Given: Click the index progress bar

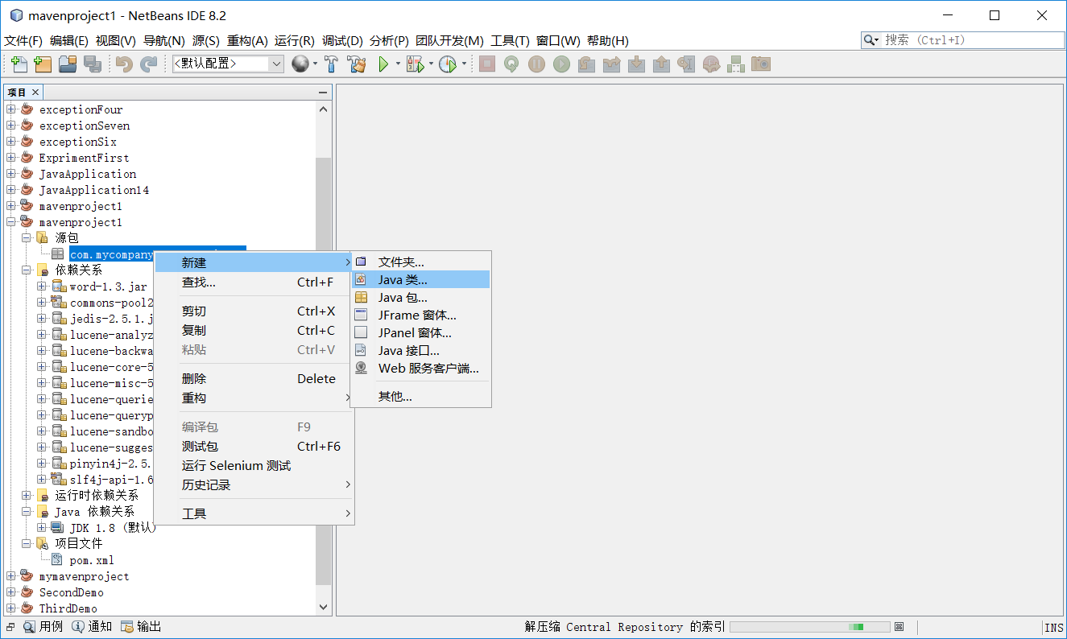Looking at the screenshot, I should click(x=810, y=627).
